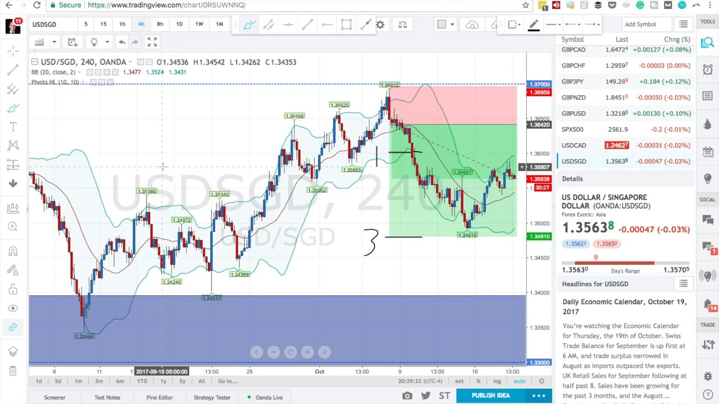Select GBPUSD in the watchlist
Screen dimensions: 719x404
[574, 113]
